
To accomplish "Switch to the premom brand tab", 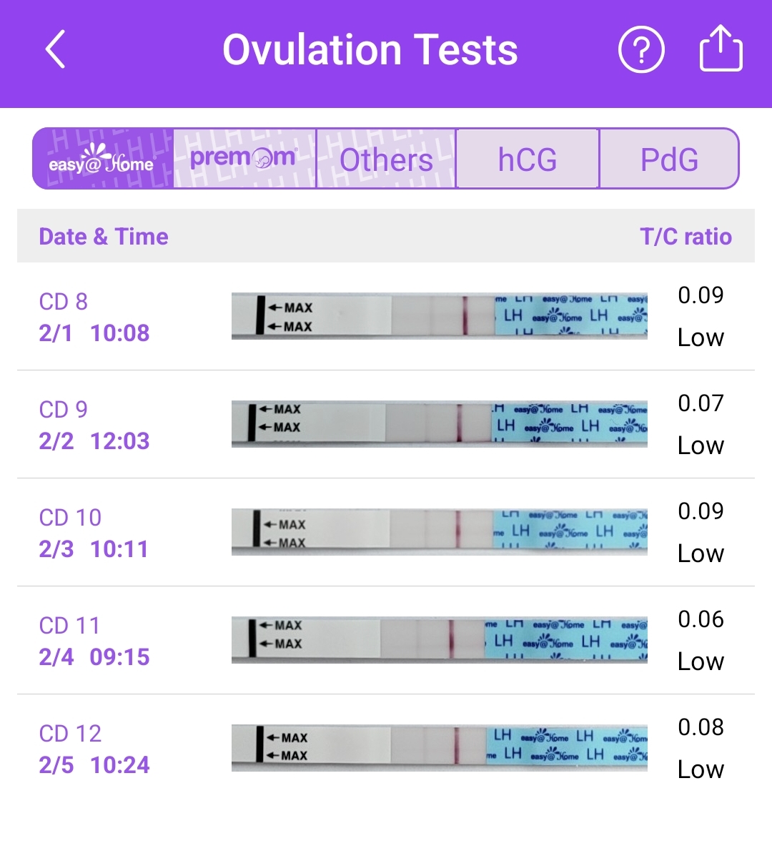I will click(244, 159).
